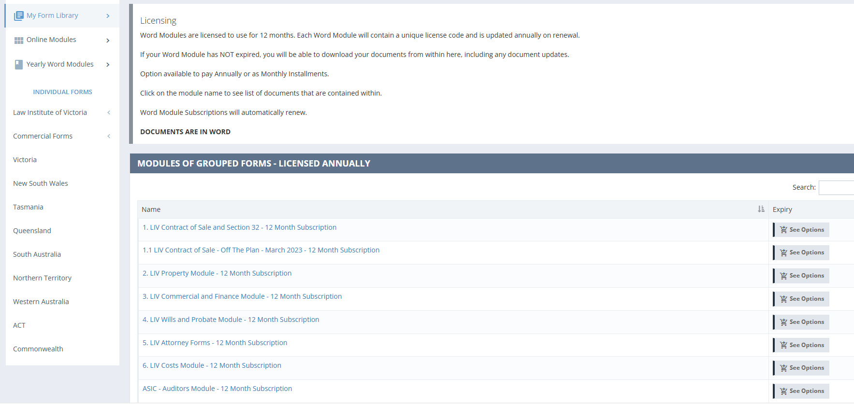This screenshot has height=404, width=854.
Task: Click the Name column header
Action: pos(453,209)
